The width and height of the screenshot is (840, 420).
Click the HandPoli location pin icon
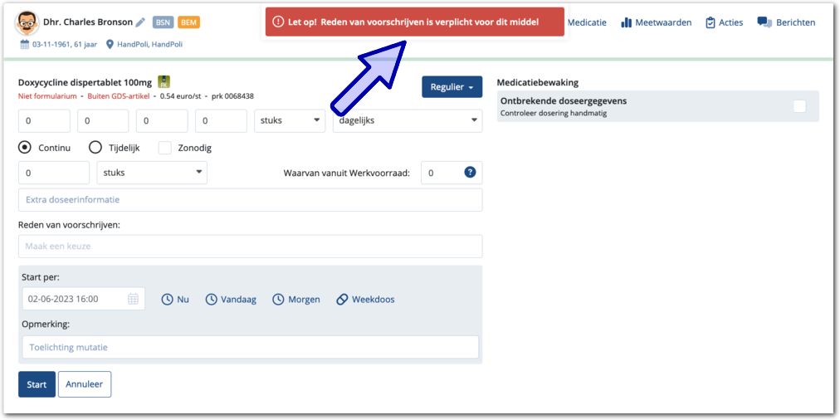click(x=110, y=44)
